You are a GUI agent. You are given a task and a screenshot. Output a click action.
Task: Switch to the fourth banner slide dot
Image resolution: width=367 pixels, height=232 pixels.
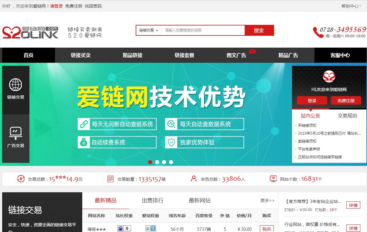(x=171, y=162)
